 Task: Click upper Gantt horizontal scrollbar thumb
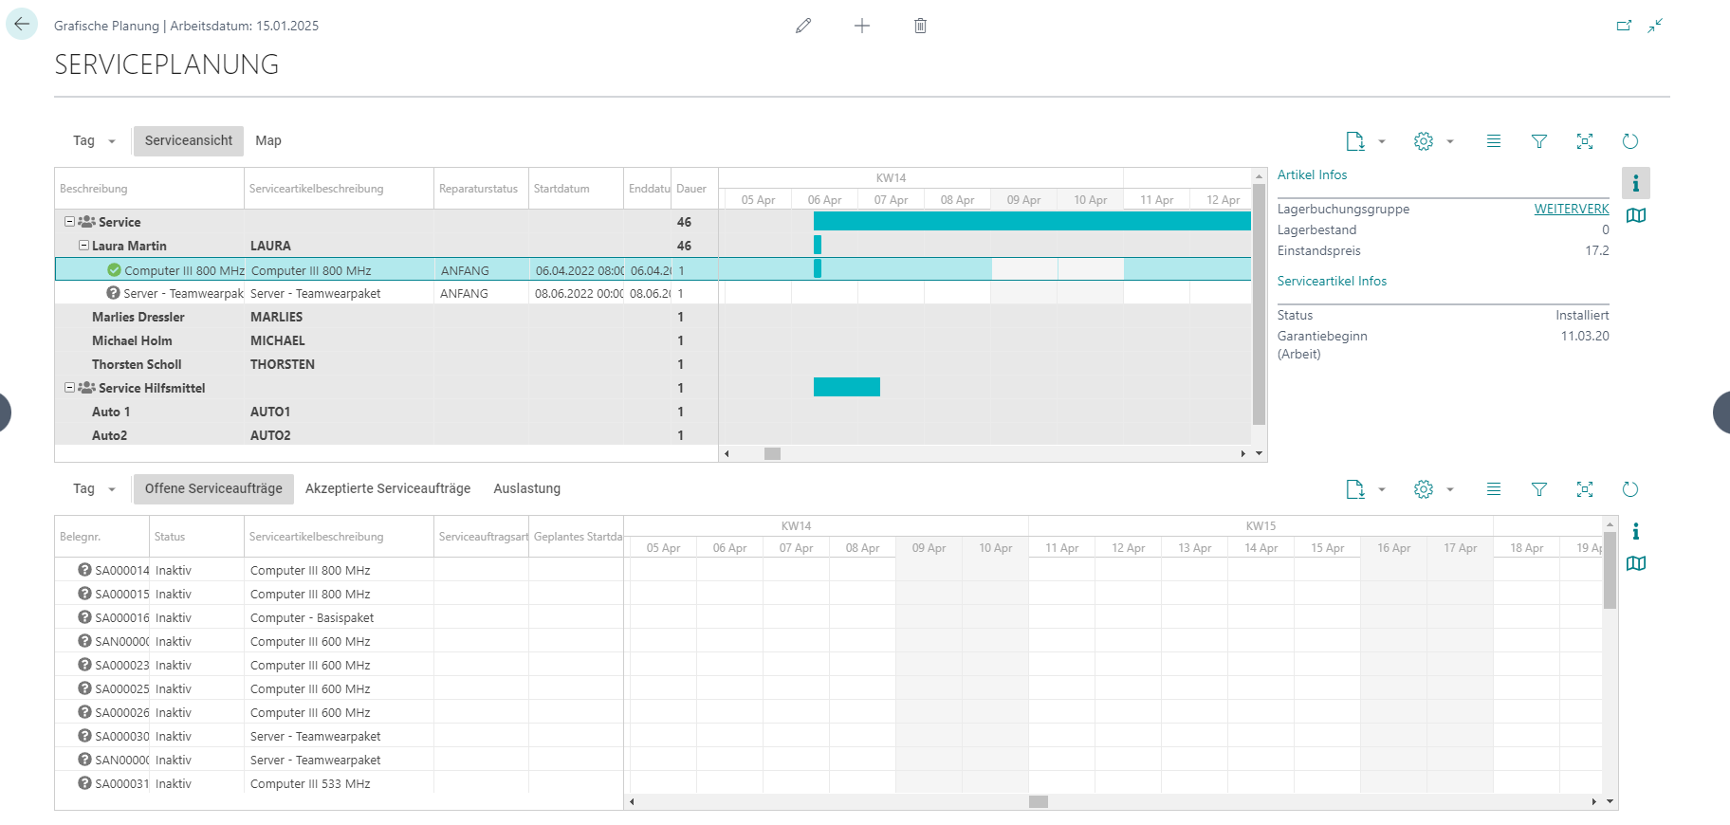point(772,453)
